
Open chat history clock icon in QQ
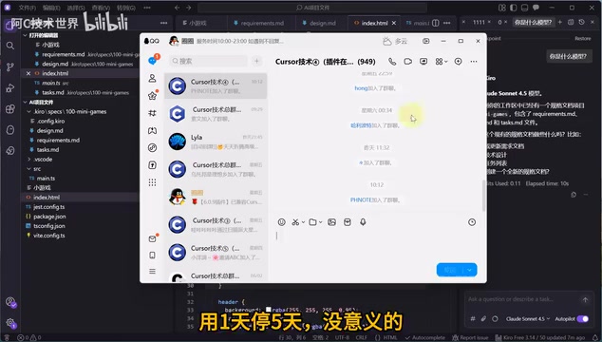point(472,222)
